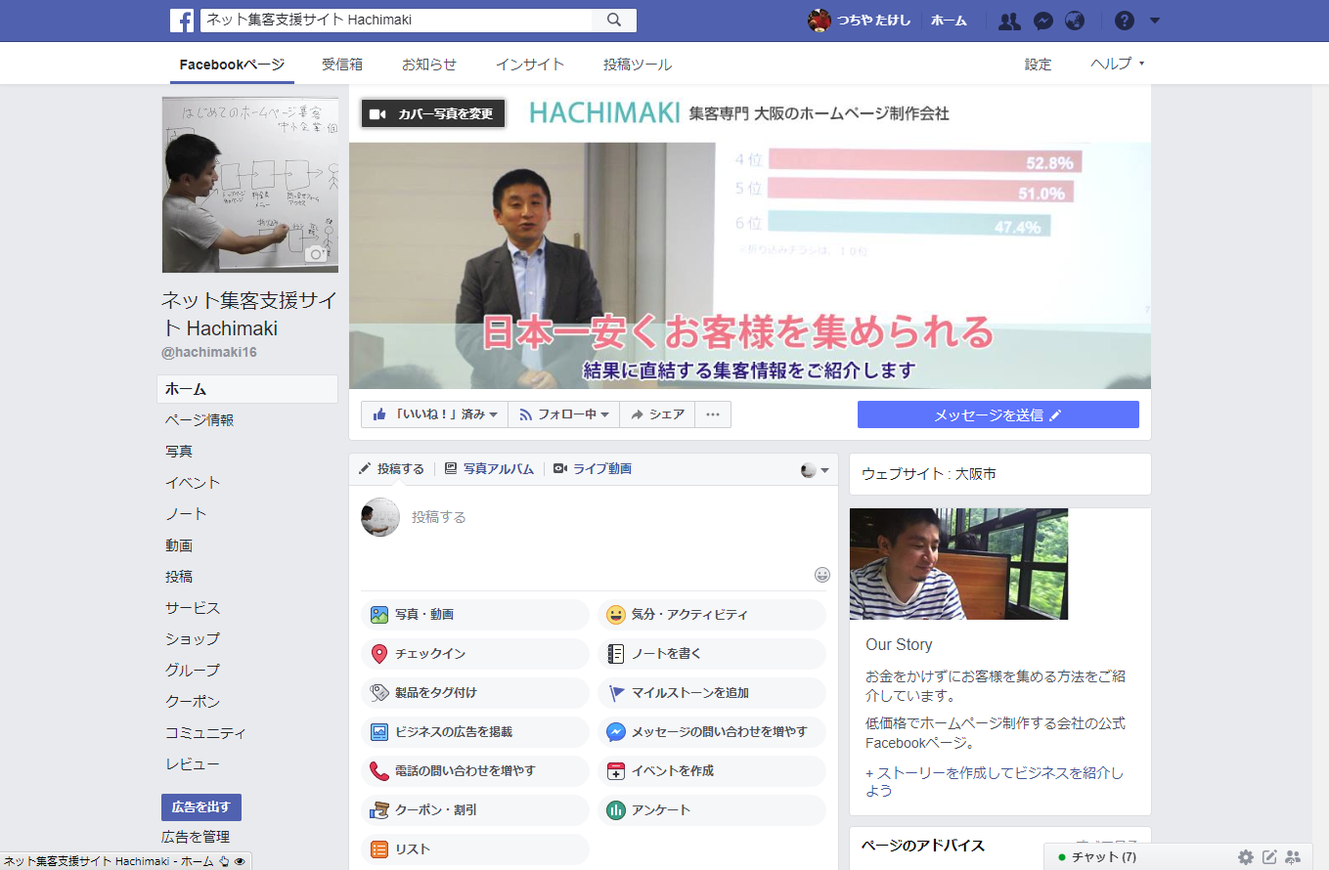Expand the ヘルプ dropdown

coord(1118,65)
